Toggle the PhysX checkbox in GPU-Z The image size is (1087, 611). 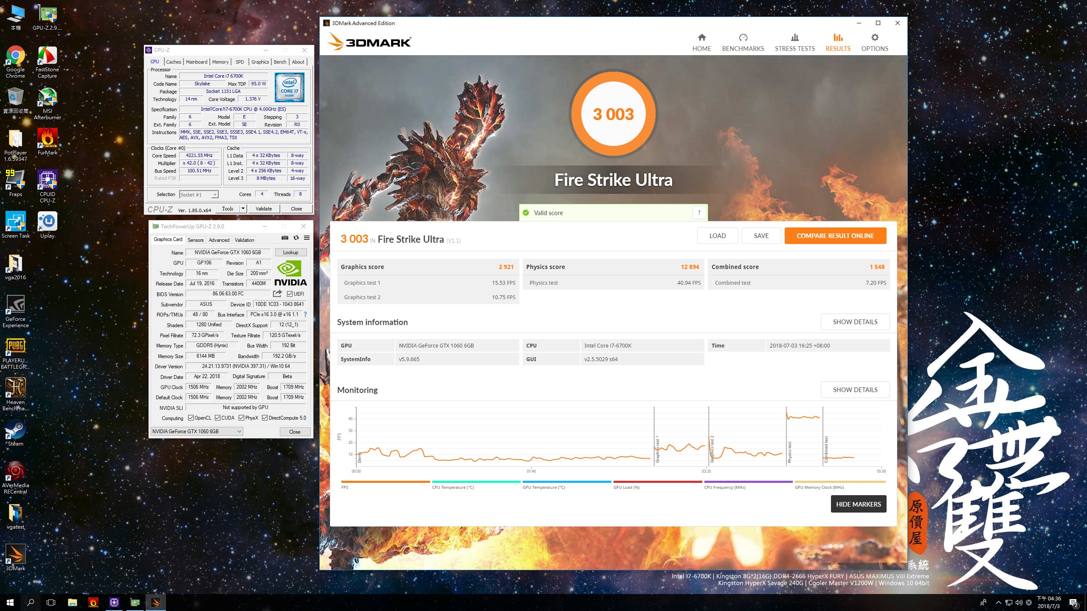(241, 418)
